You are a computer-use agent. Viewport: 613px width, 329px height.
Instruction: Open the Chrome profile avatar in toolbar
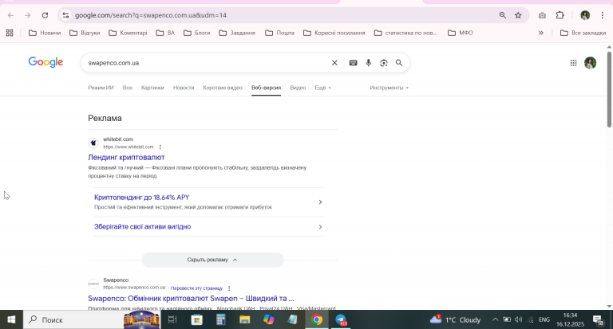click(585, 15)
